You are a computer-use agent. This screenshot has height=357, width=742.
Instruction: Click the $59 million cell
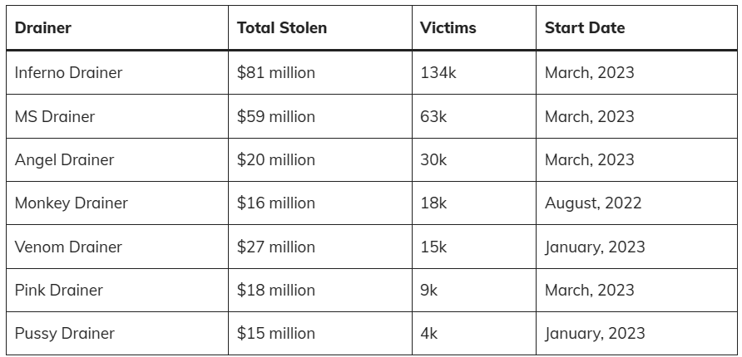[x=276, y=117]
